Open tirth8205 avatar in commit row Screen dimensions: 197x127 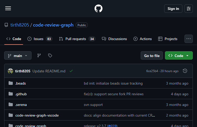10,71
